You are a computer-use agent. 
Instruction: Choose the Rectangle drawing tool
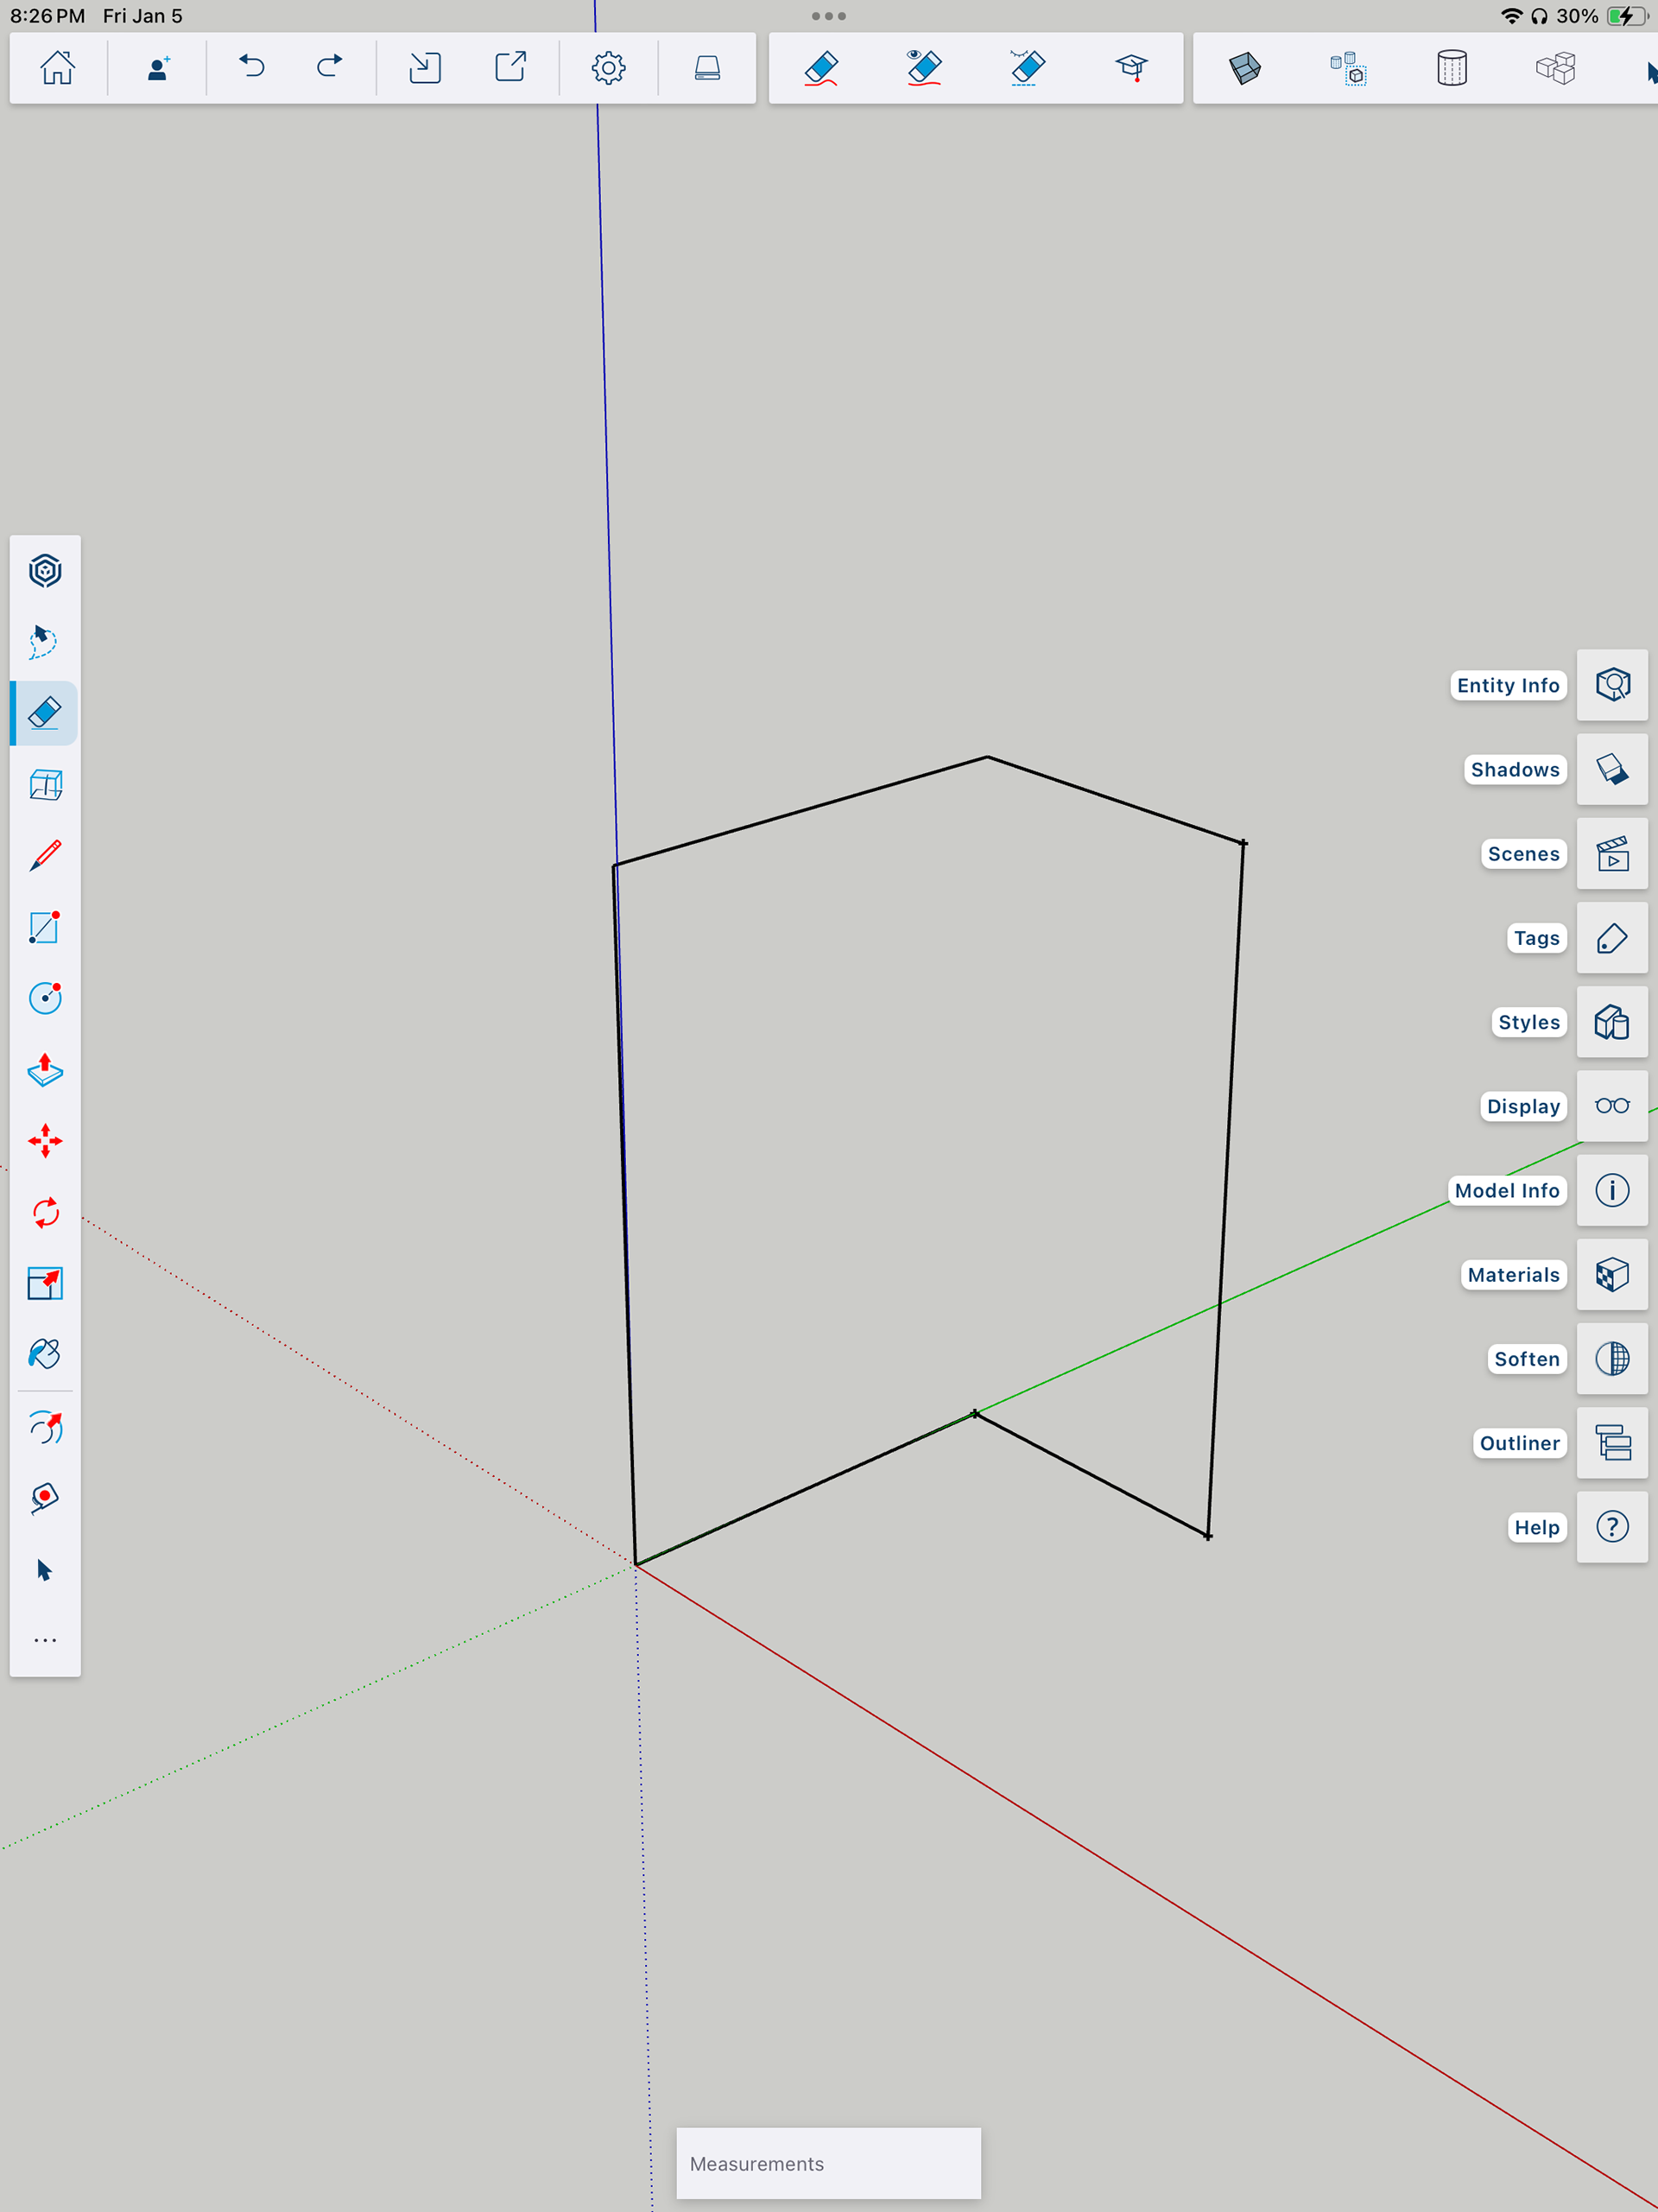tap(45, 927)
